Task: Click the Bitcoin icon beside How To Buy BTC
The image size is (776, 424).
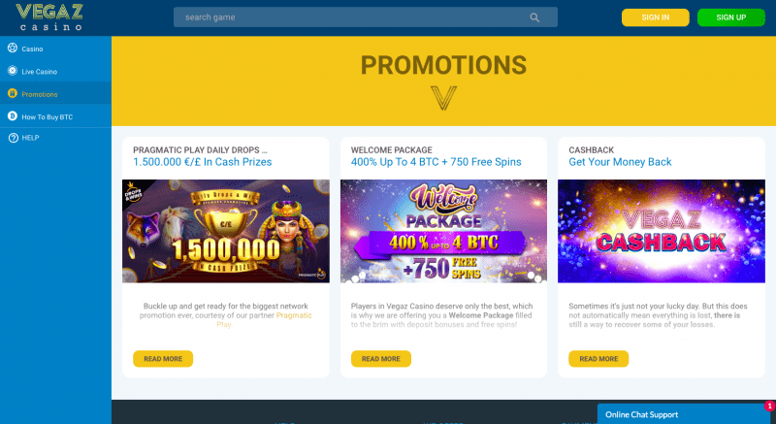Action: [x=13, y=115]
